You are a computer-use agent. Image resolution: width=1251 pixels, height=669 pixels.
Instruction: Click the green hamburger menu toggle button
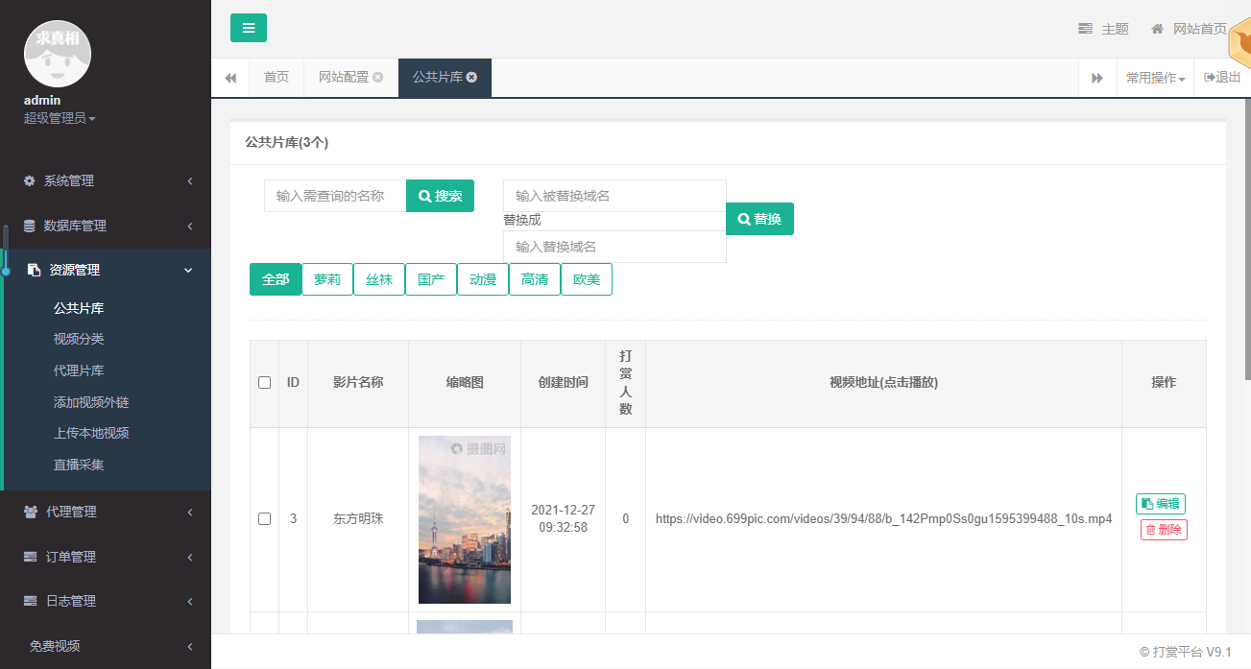[x=249, y=28]
